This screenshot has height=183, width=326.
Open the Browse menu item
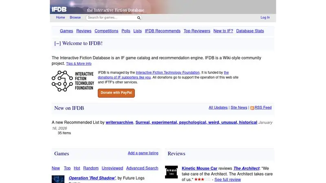75,17
